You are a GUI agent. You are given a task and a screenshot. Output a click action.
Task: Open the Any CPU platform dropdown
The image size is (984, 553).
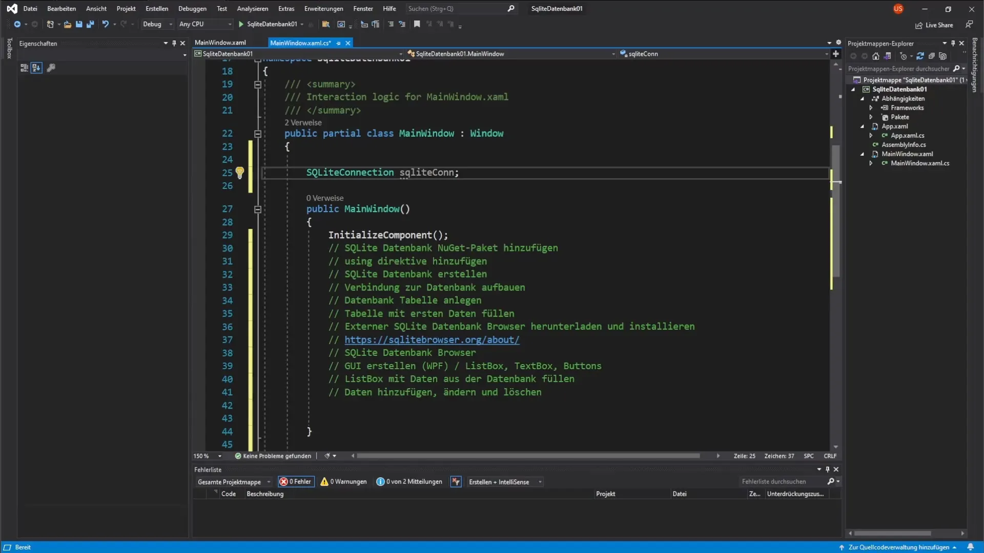coord(204,24)
